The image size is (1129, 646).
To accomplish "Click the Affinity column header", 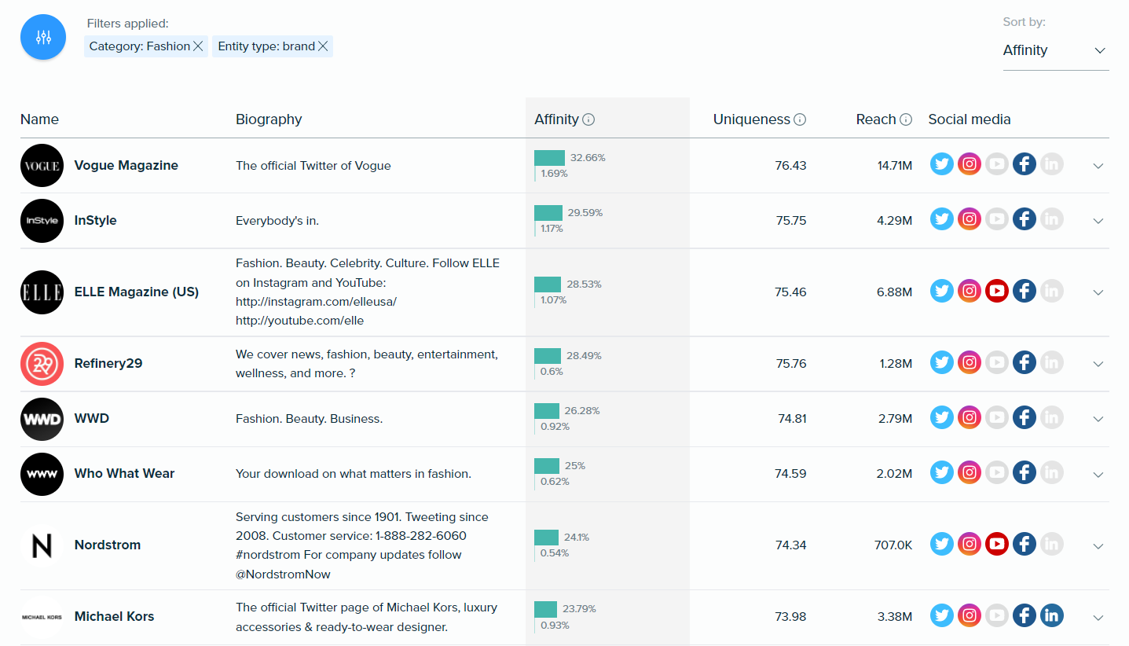I will [556, 119].
